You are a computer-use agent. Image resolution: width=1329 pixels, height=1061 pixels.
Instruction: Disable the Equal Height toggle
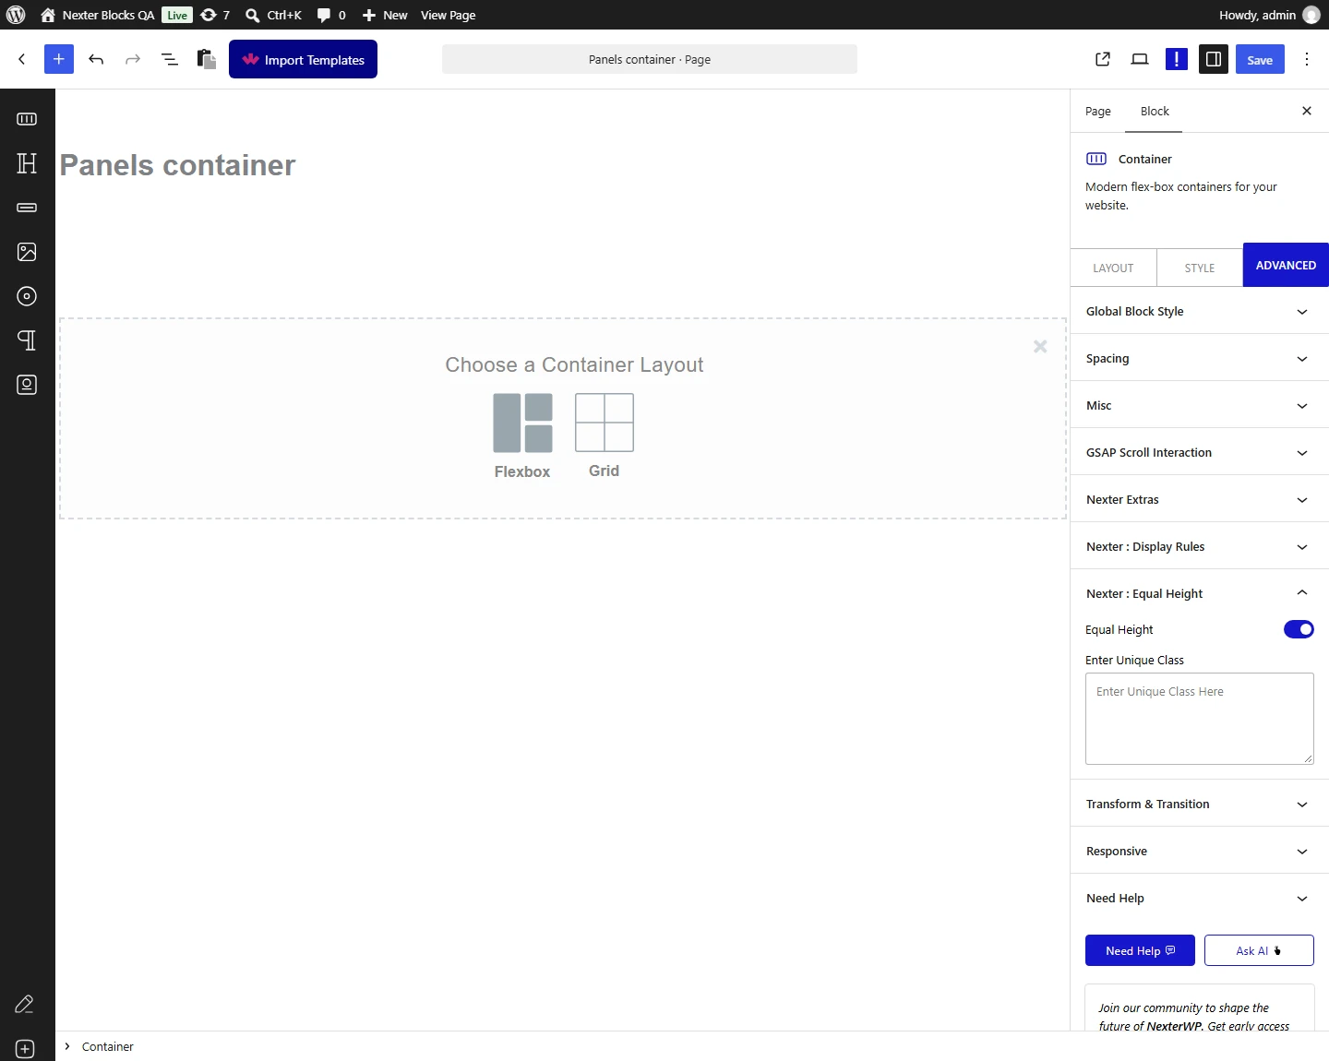coord(1299,629)
